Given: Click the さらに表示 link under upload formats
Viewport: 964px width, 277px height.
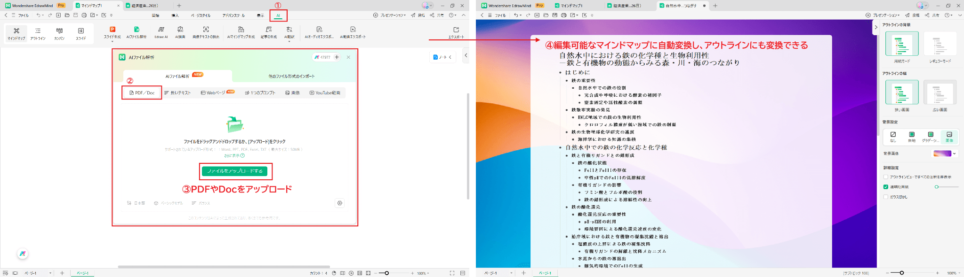Looking at the screenshot, I should 234,155.
